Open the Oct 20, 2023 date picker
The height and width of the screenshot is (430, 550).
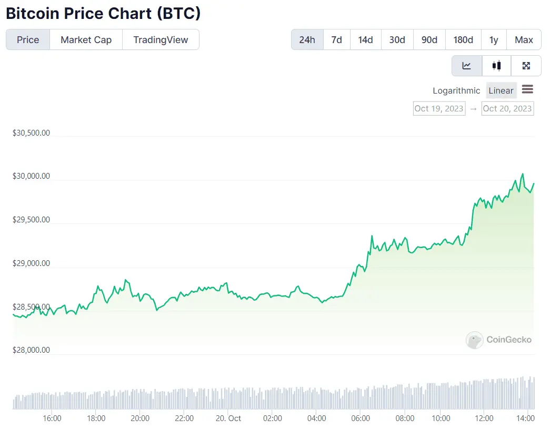[507, 108]
